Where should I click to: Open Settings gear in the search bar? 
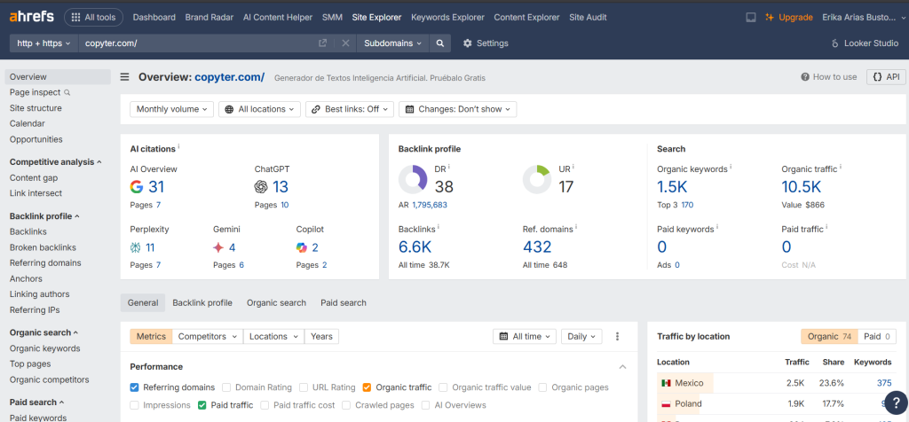point(486,43)
